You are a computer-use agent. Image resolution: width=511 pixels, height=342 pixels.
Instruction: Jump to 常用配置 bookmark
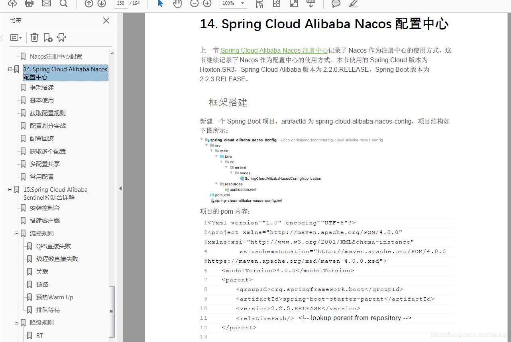click(x=42, y=177)
